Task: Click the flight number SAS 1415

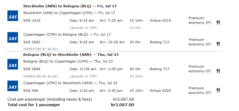Action: [32, 20]
